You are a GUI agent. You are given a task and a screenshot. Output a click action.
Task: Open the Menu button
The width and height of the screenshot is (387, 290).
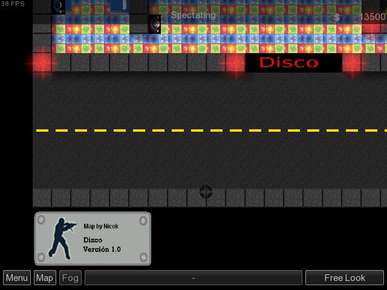click(x=17, y=278)
